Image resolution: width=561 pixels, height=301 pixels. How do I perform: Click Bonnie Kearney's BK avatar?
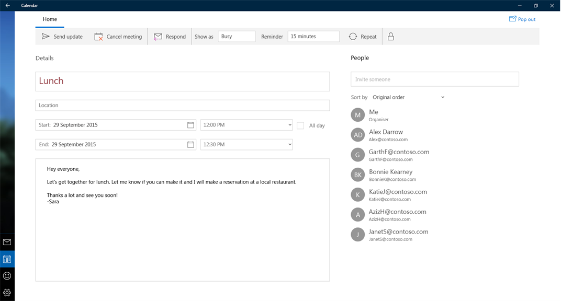pos(358,175)
